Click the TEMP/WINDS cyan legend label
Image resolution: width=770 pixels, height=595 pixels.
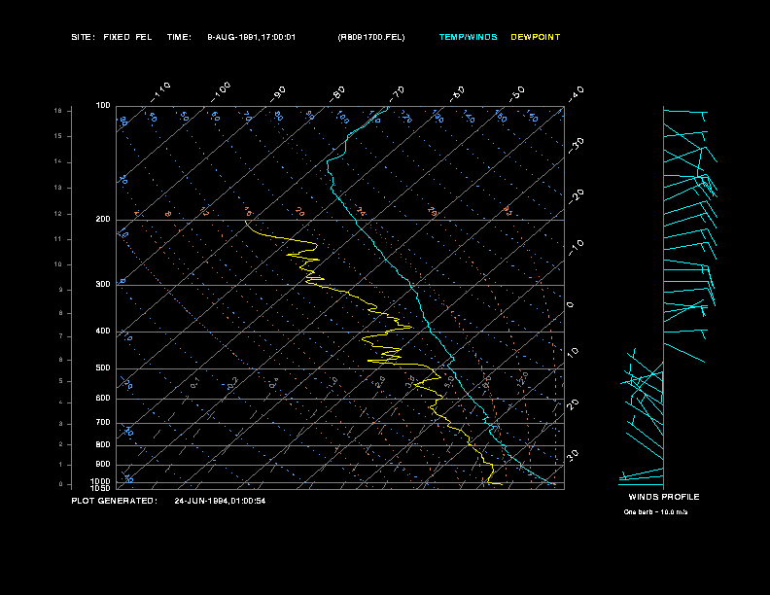point(468,37)
